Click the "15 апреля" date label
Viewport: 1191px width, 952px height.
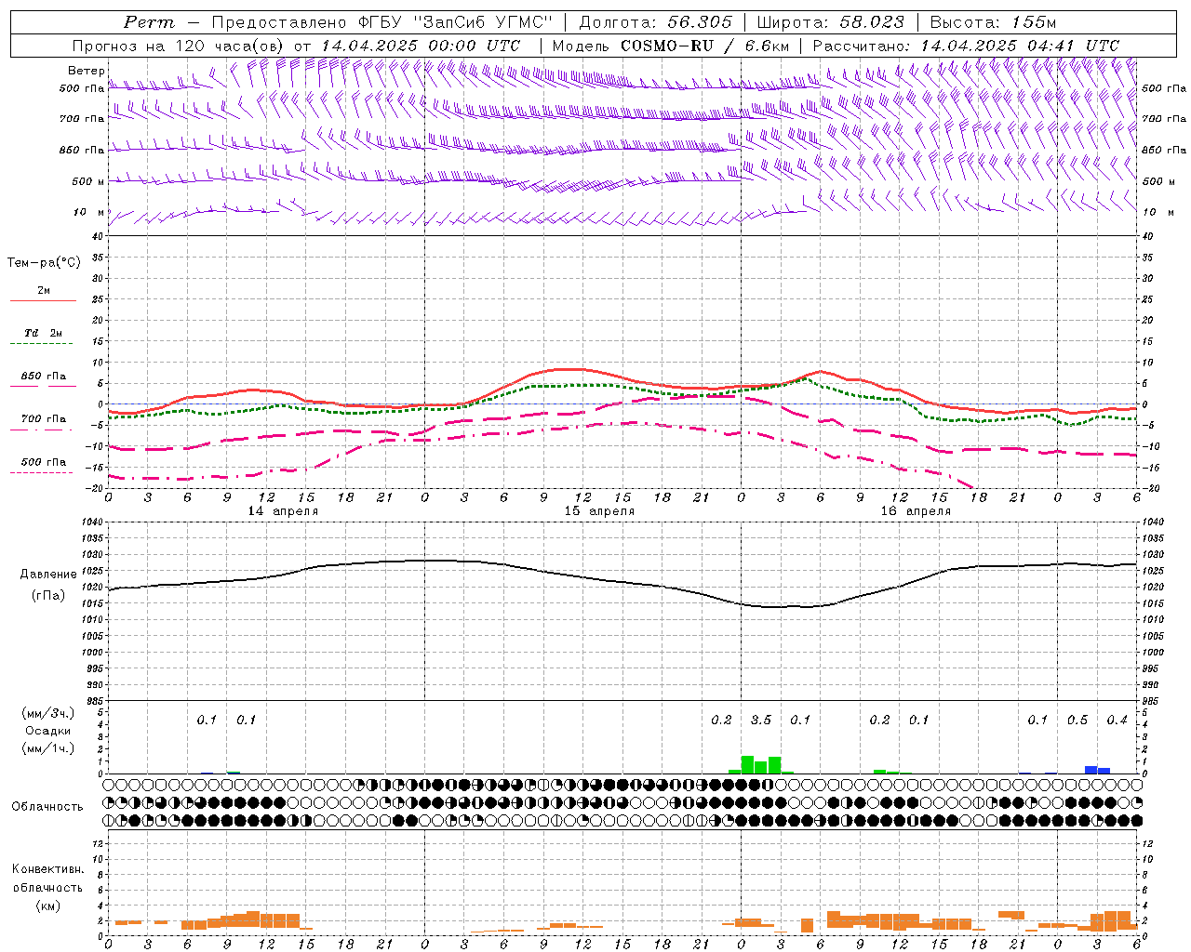click(599, 511)
